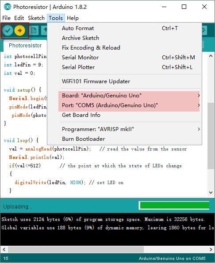Click the 'void loop() {' code line
The height and width of the screenshot is (263, 215).
pyautogui.click(x=21, y=140)
